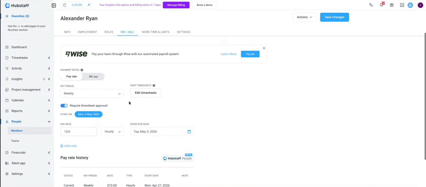Switch to Bill rate toggle option

point(93,77)
